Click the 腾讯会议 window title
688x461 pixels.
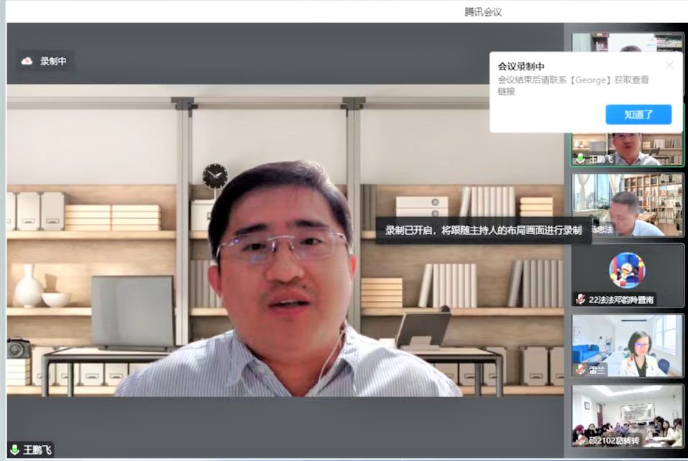coord(482,11)
